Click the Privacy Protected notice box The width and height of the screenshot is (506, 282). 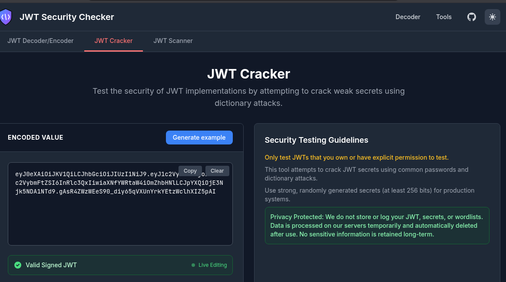point(377,226)
